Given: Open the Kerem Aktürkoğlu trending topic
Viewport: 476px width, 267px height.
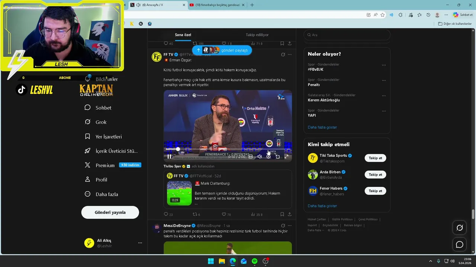Looking at the screenshot, I should (324, 100).
